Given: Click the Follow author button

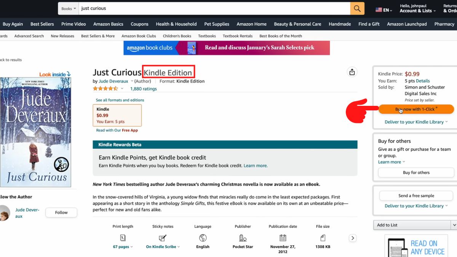Looking at the screenshot, I should pyautogui.click(x=61, y=212).
